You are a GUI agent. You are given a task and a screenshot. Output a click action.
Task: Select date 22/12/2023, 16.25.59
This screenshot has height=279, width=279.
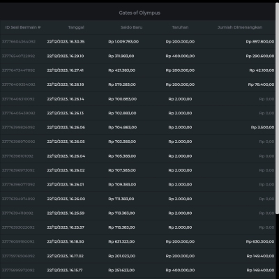click(66, 213)
